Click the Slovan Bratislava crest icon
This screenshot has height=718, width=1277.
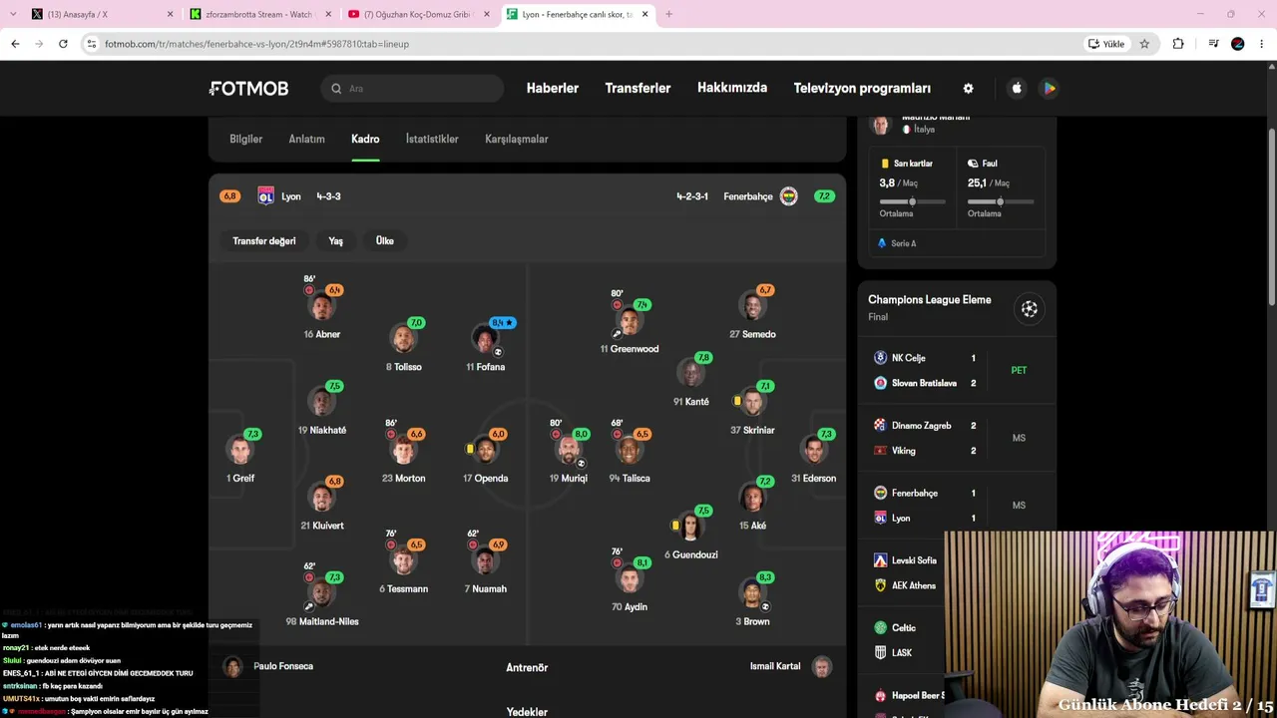coord(880,383)
